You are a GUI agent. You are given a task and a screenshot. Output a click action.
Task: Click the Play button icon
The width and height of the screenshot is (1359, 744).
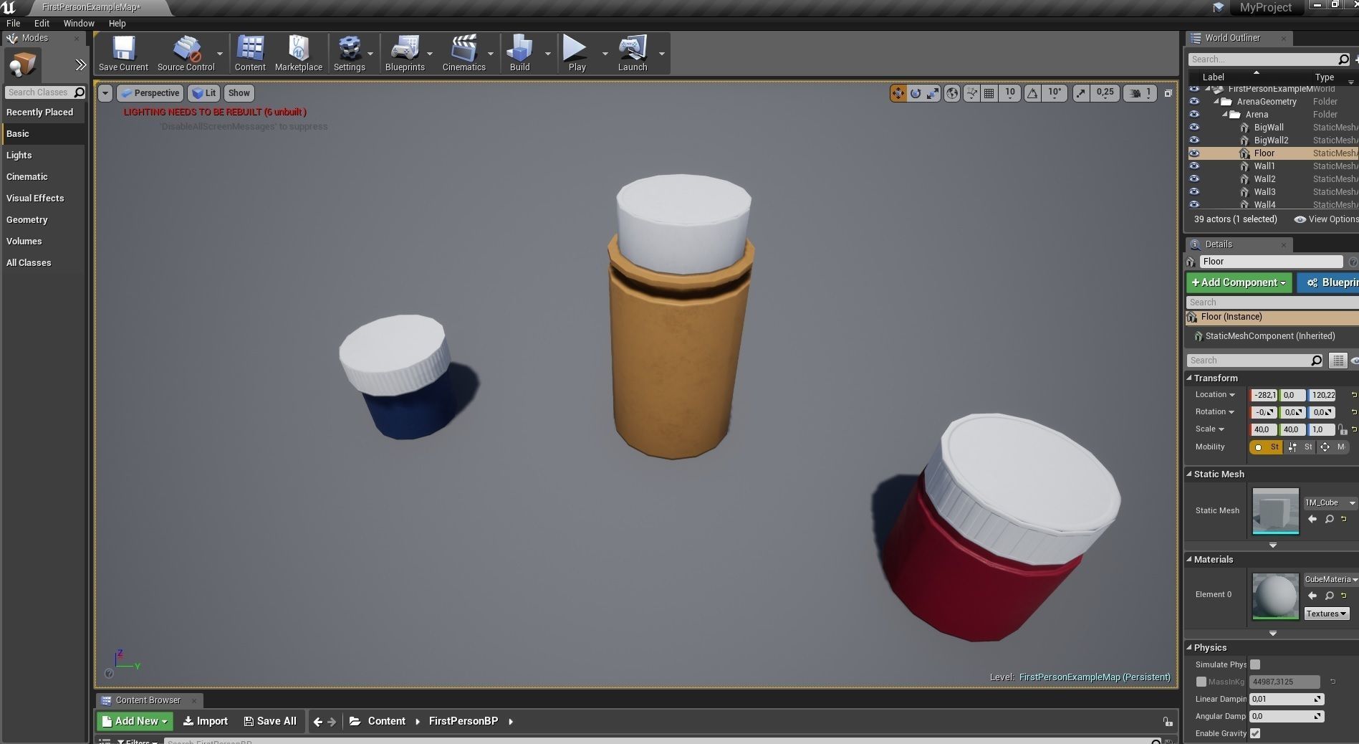pos(577,53)
